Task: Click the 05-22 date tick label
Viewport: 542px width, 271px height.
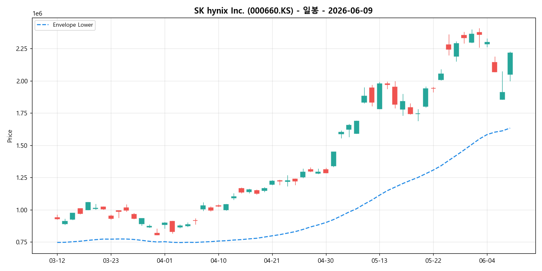Action: click(x=433, y=260)
